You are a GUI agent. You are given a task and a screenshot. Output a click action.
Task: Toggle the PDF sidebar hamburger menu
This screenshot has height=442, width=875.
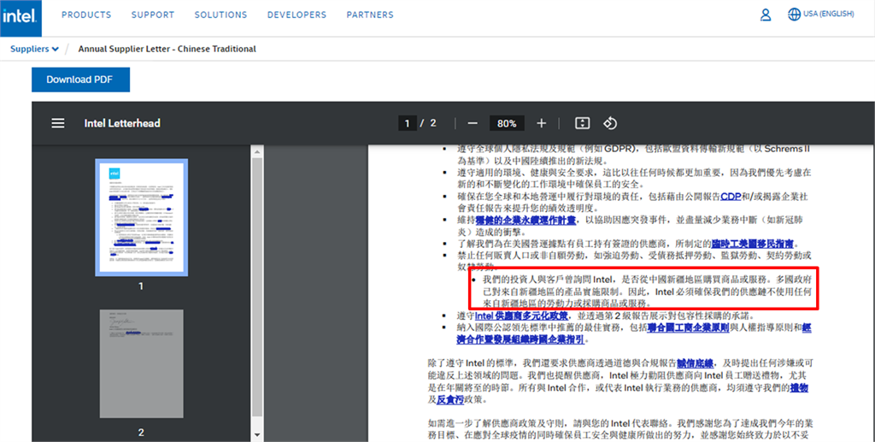click(x=58, y=123)
